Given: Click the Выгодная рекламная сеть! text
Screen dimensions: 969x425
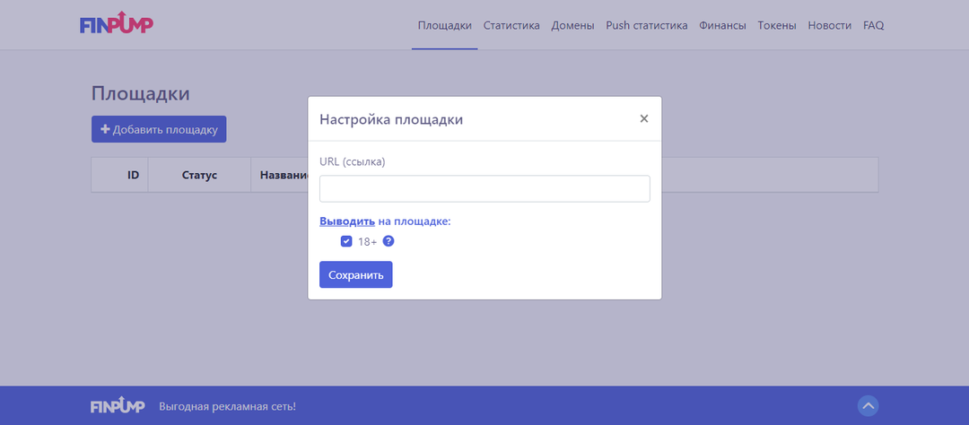Looking at the screenshot, I should (x=227, y=406).
